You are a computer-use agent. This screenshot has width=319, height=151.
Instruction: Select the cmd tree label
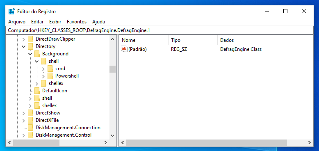tap(60, 69)
